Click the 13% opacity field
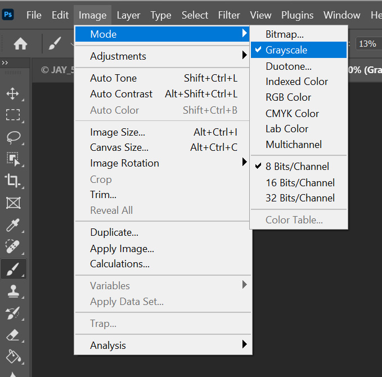This screenshot has height=377, width=382. tap(368, 44)
